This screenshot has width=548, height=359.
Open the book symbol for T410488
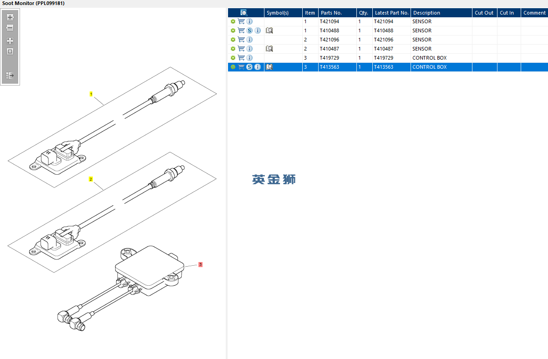(269, 30)
